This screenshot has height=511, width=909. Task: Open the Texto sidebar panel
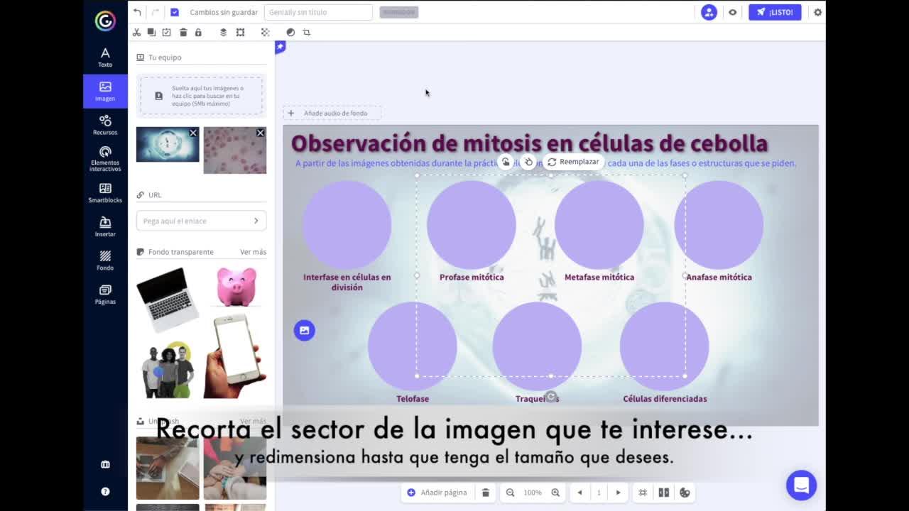[105, 57]
